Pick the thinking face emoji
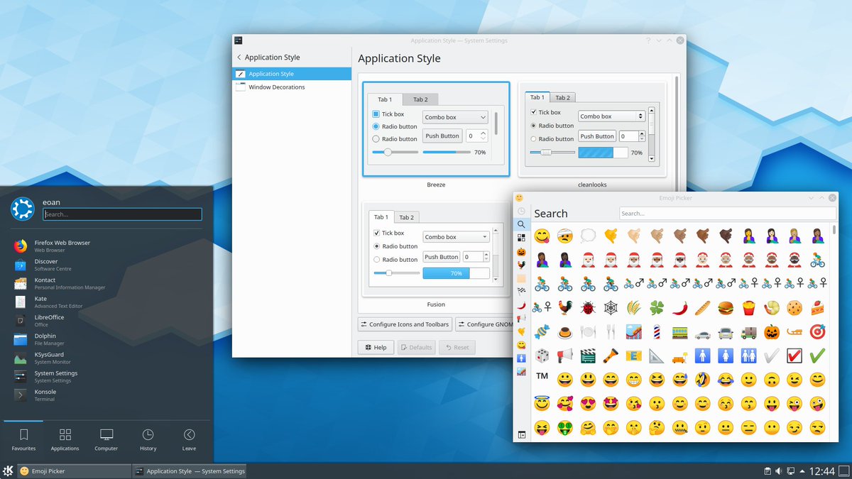Image resolution: width=852 pixels, height=479 pixels. 657,427
